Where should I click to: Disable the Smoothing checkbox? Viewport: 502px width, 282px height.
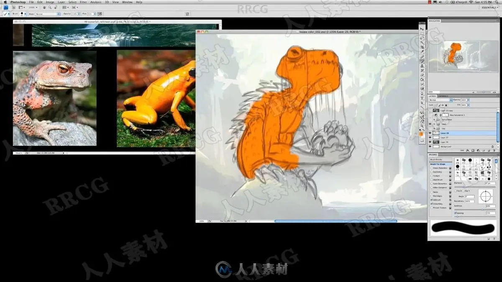coord(432,203)
